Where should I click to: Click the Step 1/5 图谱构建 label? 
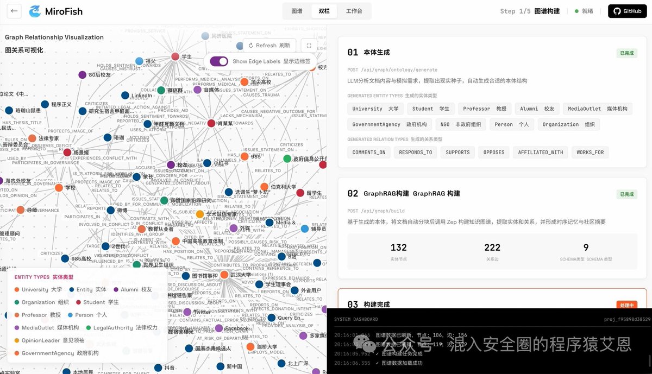(530, 11)
